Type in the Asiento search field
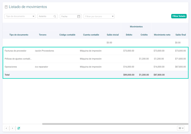Screen dimensions: 191x134 [x=45, y=17]
